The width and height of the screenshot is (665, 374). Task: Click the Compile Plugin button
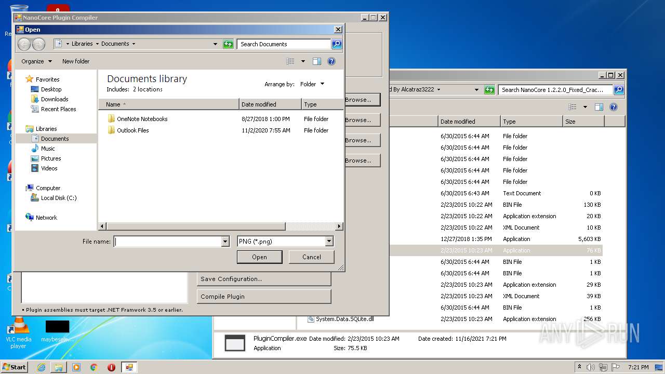point(264,297)
